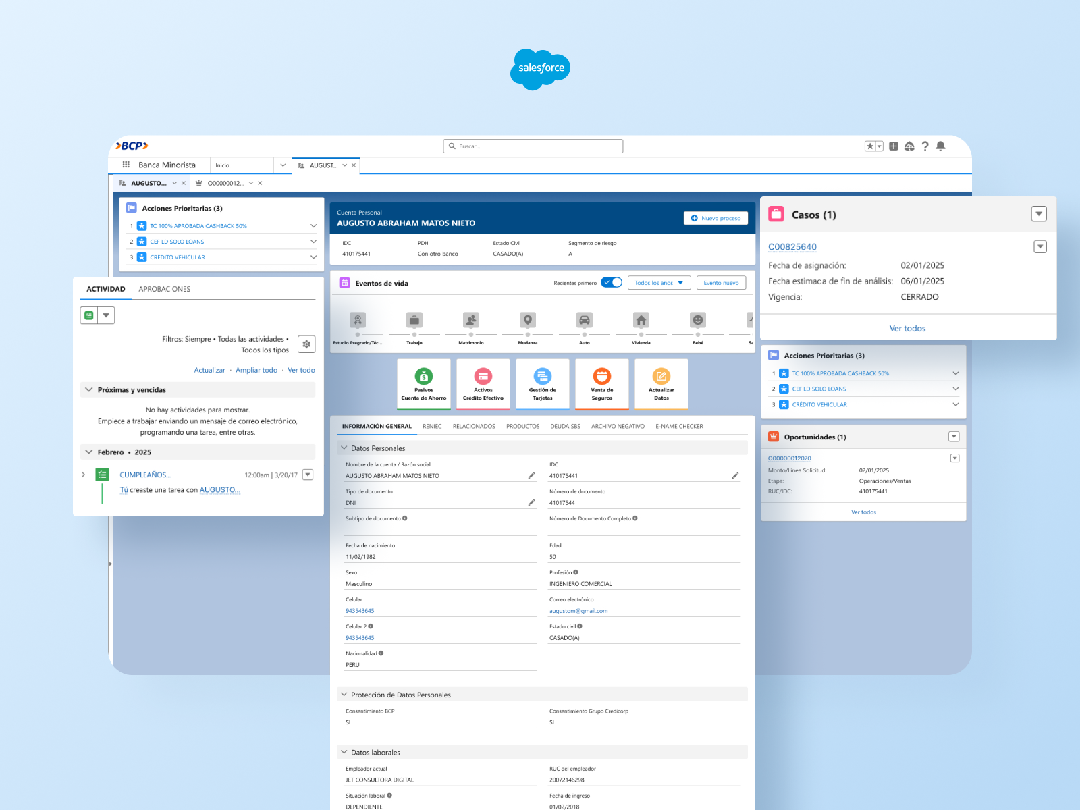Switch to the DEUDA SBS tab
The width and height of the screenshot is (1080, 810).
[x=566, y=427]
